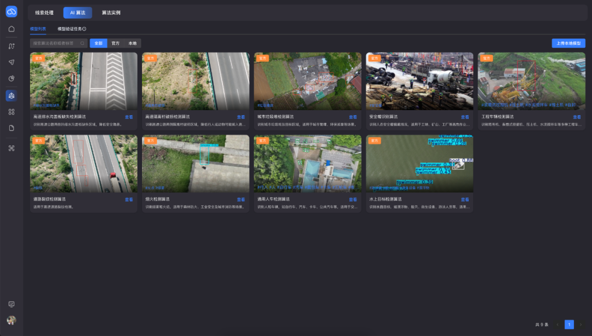Click the 高速隔离栏破损检测算法 title
592x336 pixels.
pos(167,117)
